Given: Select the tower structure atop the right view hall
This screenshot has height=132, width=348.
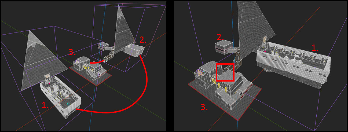Looking at the screenshot, I should [264, 42].
